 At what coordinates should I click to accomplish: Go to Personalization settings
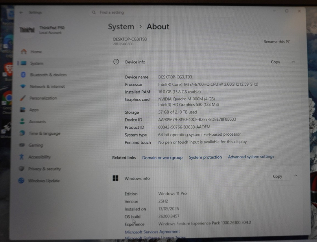click(43, 98)
